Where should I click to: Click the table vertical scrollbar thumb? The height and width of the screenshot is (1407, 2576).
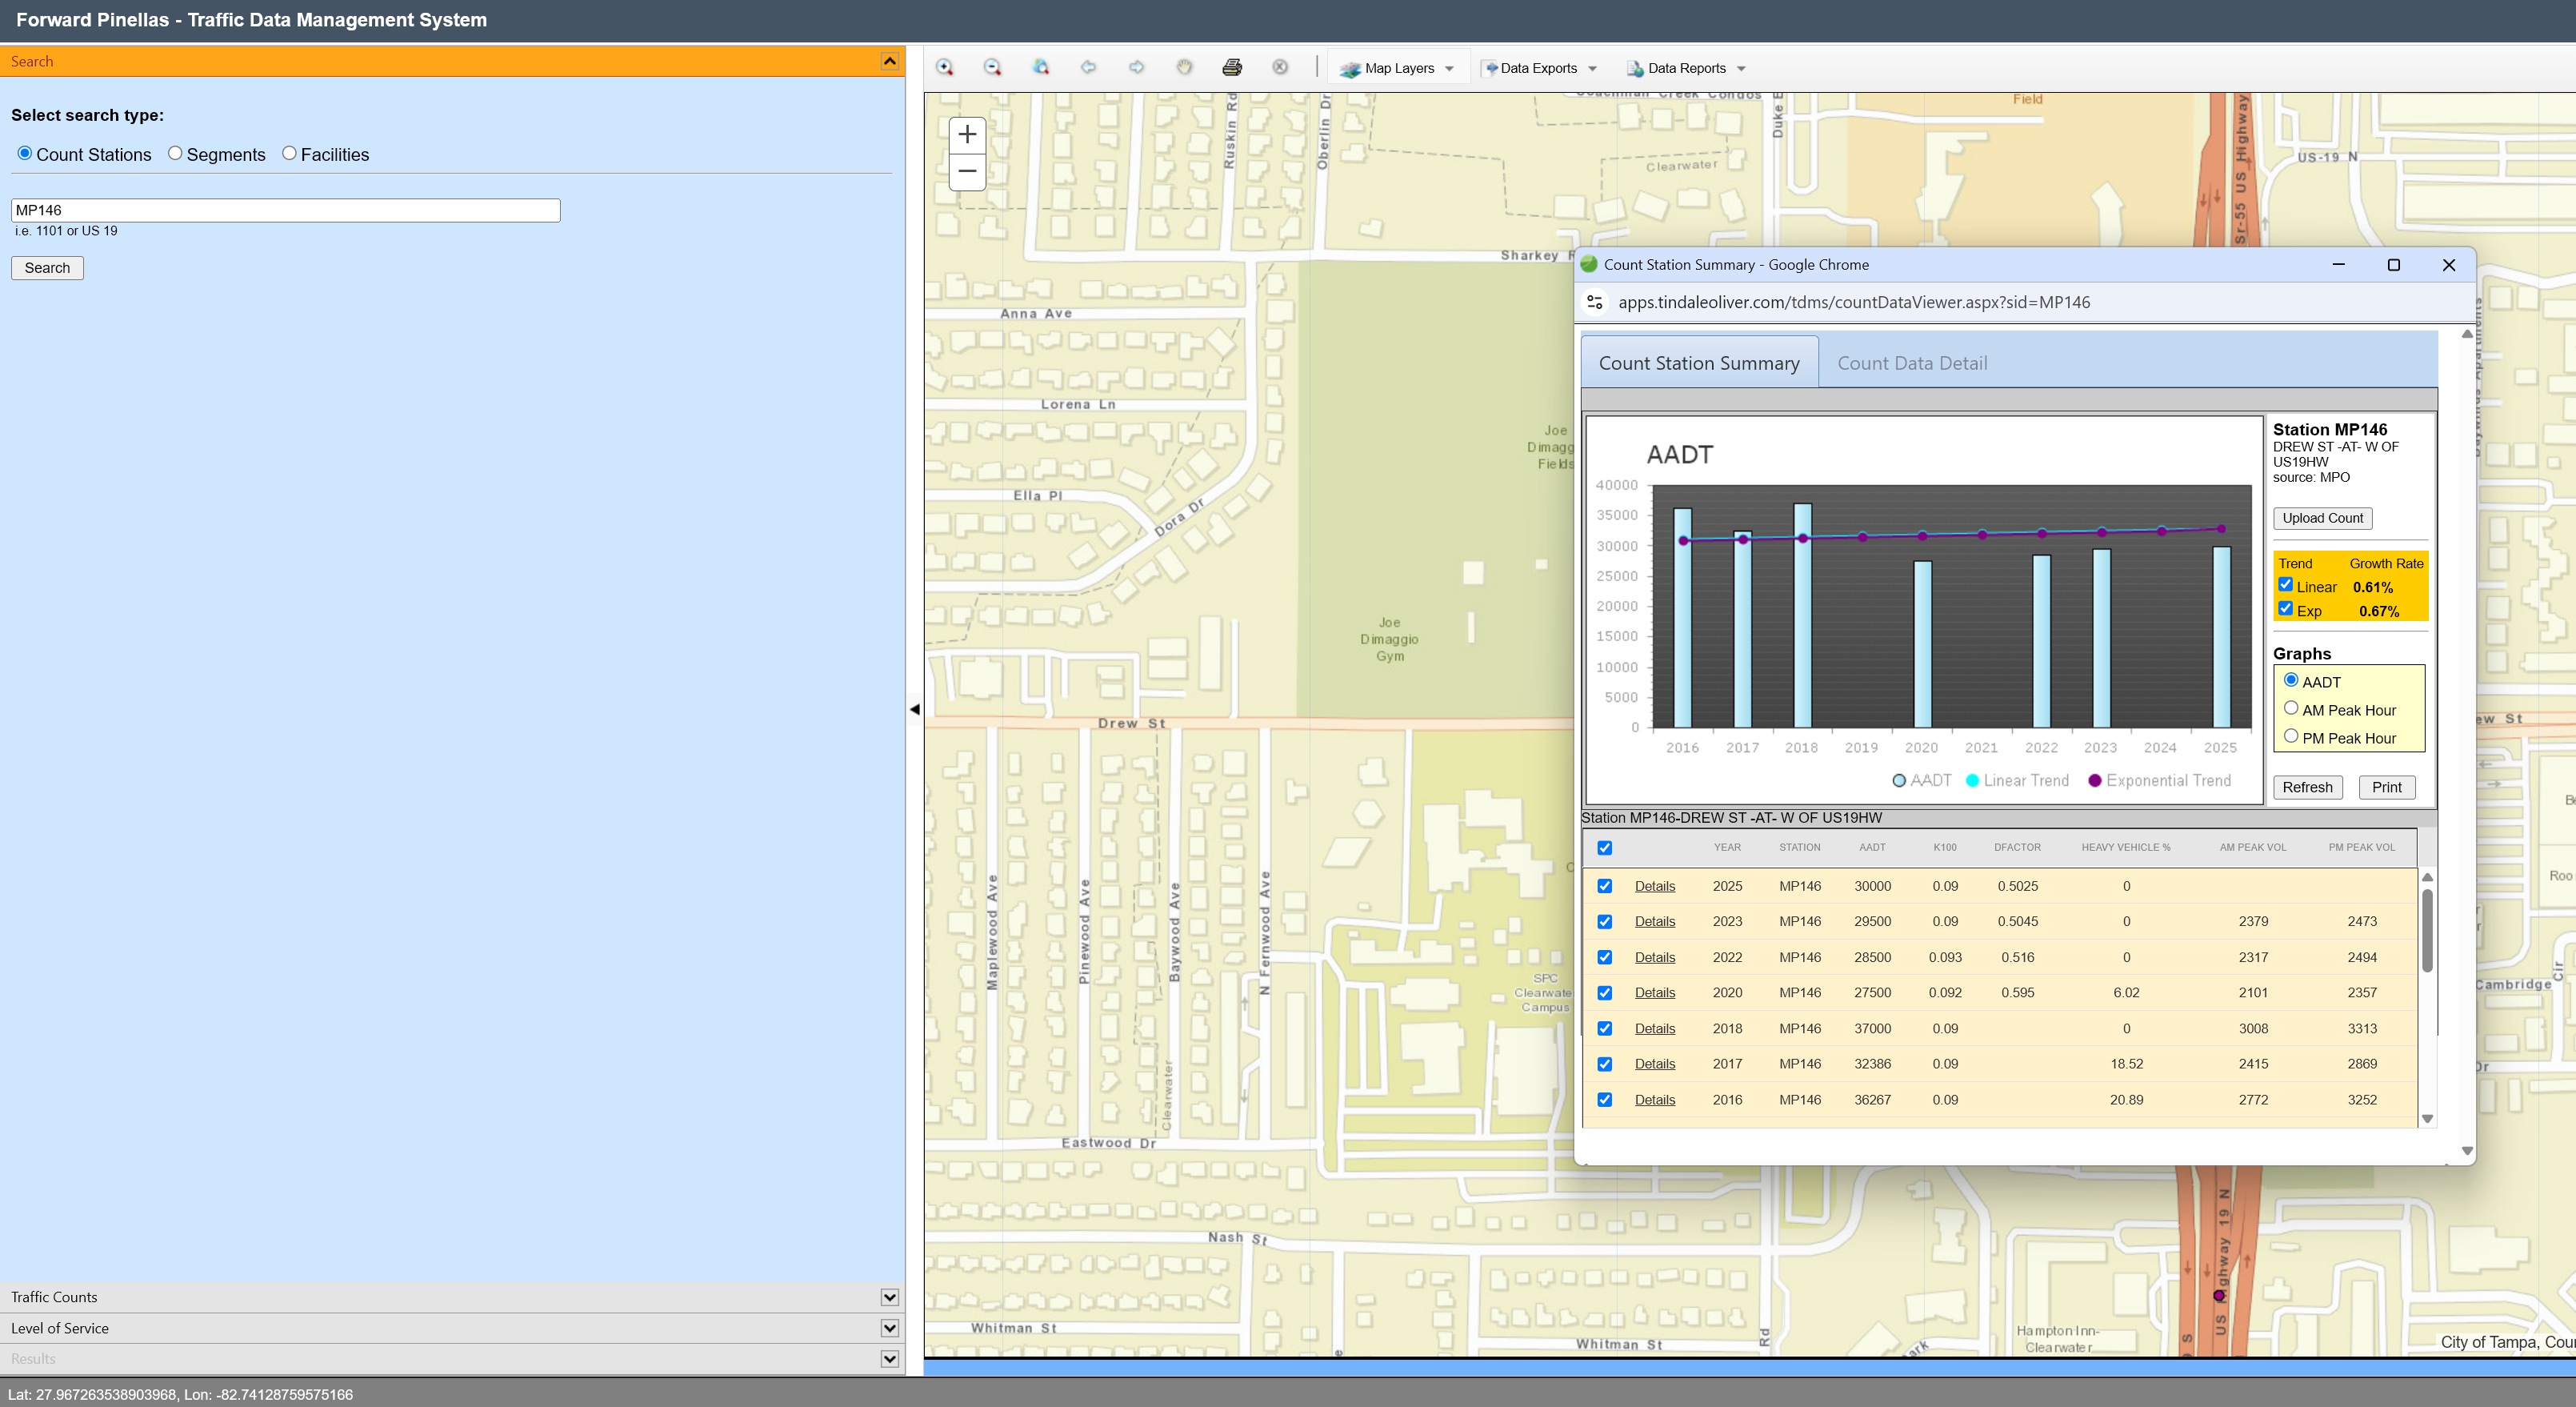coord(2427,931)
